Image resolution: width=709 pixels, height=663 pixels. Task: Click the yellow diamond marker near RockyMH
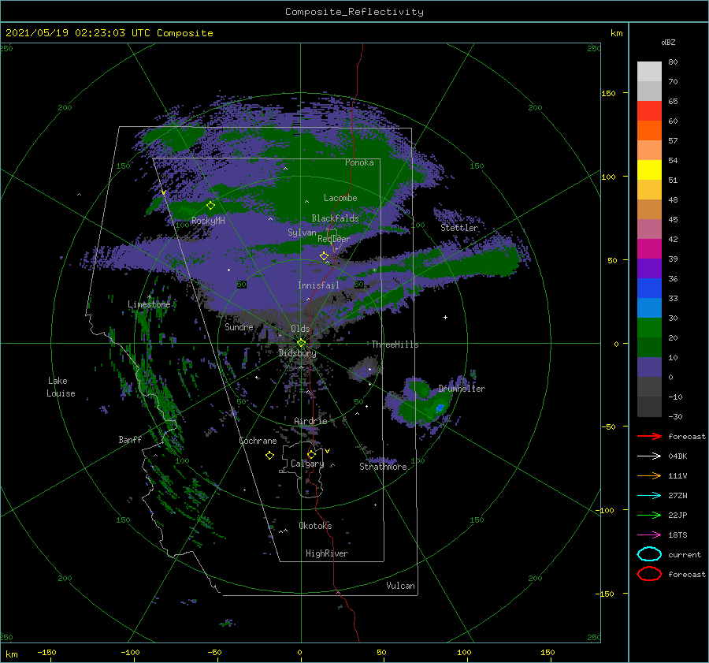(210, 206)
